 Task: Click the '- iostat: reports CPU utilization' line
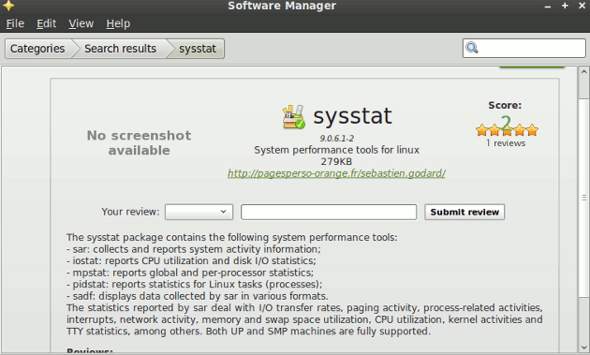coord(192,261)
